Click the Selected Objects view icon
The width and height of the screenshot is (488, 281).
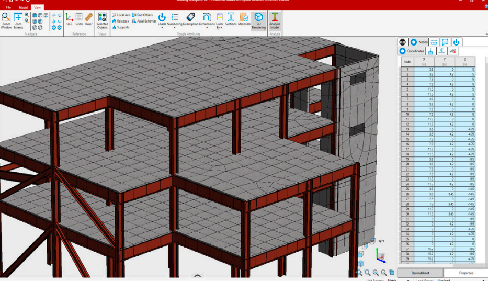[x=103, y=20]
